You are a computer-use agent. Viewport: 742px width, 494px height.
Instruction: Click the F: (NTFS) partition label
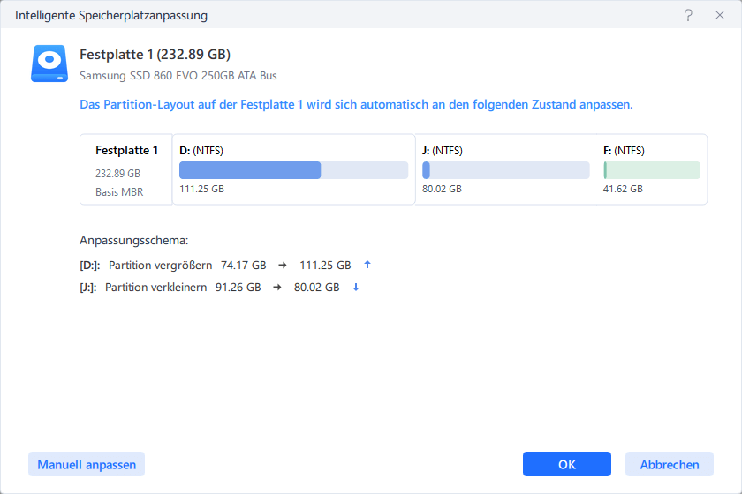[x=624, y=151]
